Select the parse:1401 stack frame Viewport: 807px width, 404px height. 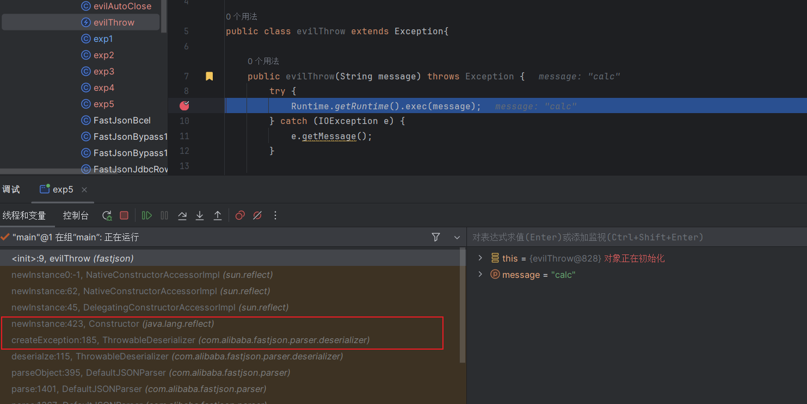230,389
